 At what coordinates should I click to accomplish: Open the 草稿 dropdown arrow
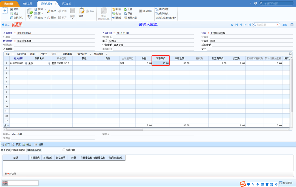point(45,18)
